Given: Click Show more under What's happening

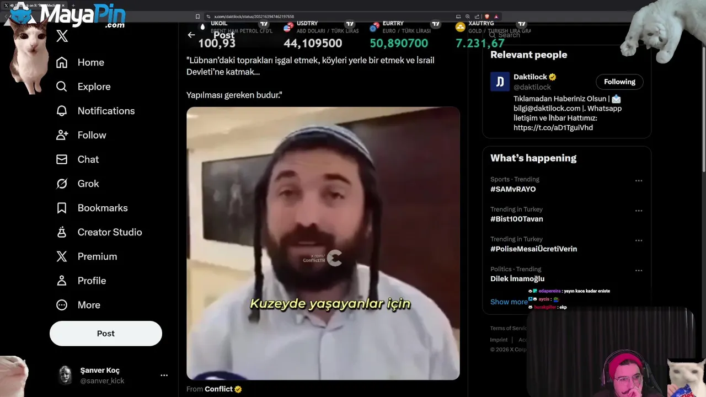Looking at the screenshot, I should click(509, 302).
